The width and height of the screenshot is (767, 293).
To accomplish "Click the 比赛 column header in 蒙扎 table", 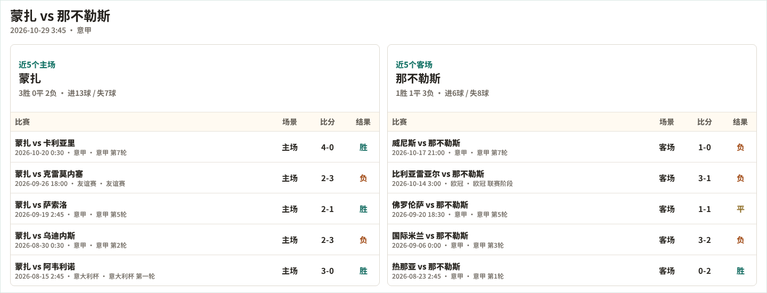I will tap(22, 122).
